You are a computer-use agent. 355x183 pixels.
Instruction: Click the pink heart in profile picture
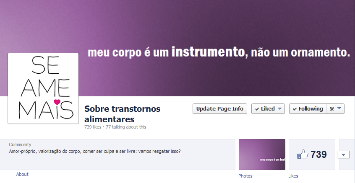(57, 102)
